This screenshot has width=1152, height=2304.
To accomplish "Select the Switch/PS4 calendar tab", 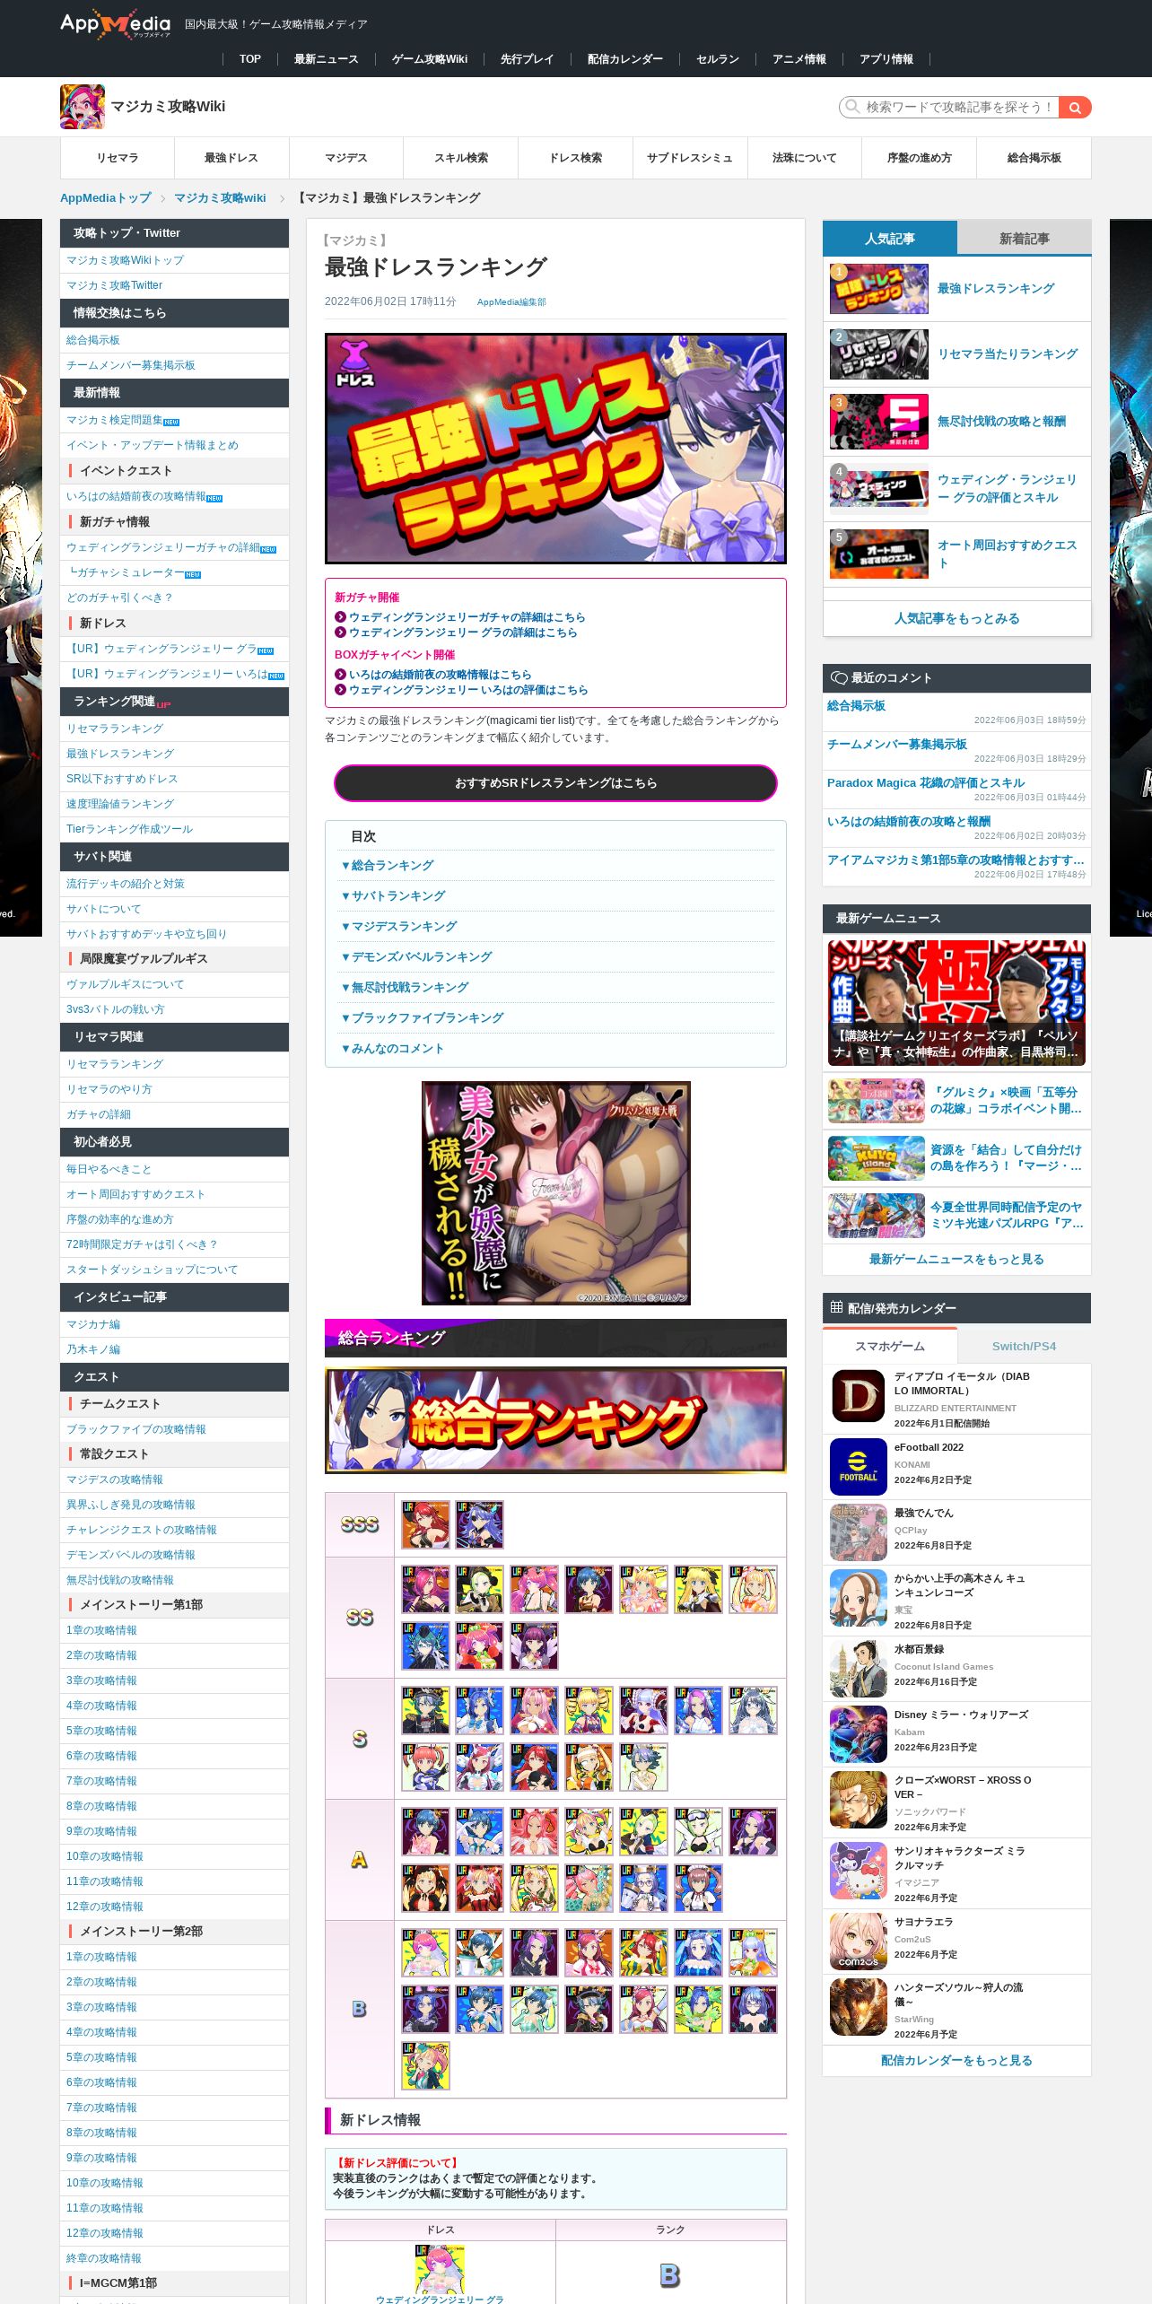I will [x=1025, y=1346].
